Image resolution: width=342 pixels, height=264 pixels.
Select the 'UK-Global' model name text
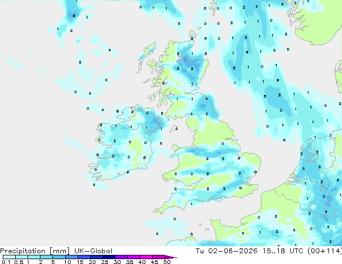coord(93,251)
